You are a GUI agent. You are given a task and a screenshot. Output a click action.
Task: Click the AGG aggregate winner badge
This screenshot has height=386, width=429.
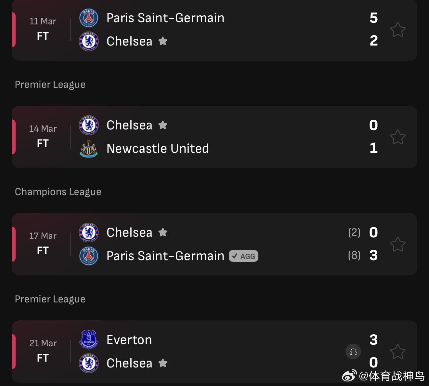[x=243, y=256]
